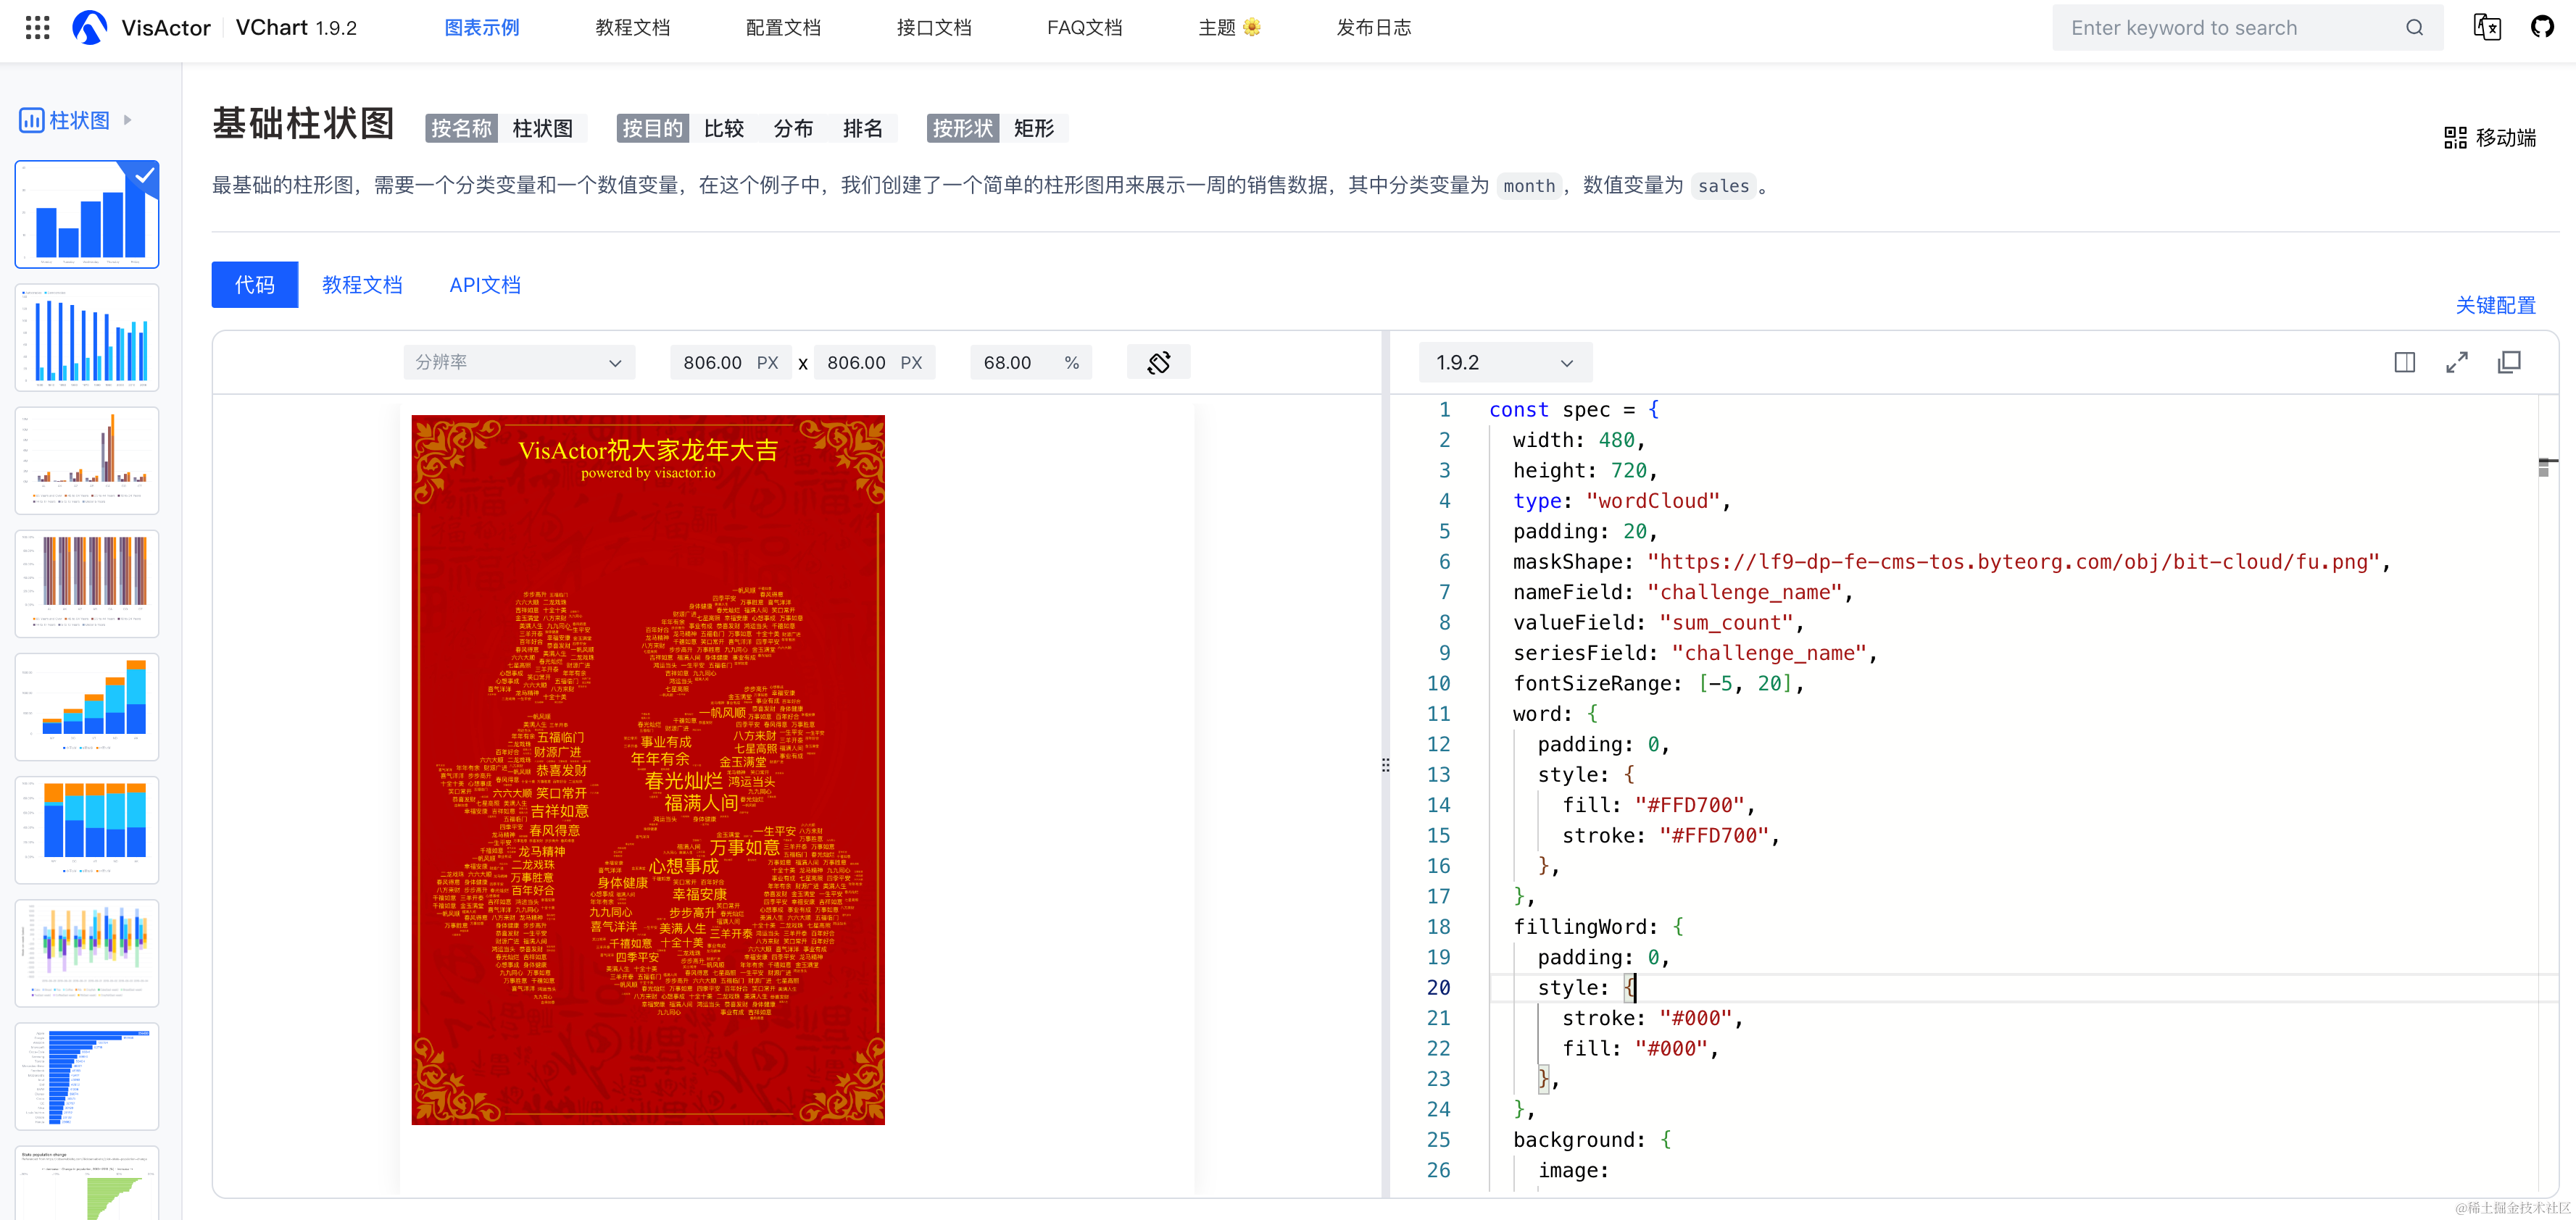Viewport: 2576px width, 1220px height.
Task: Switch language with the translate icon
Action: [2487, 27]
